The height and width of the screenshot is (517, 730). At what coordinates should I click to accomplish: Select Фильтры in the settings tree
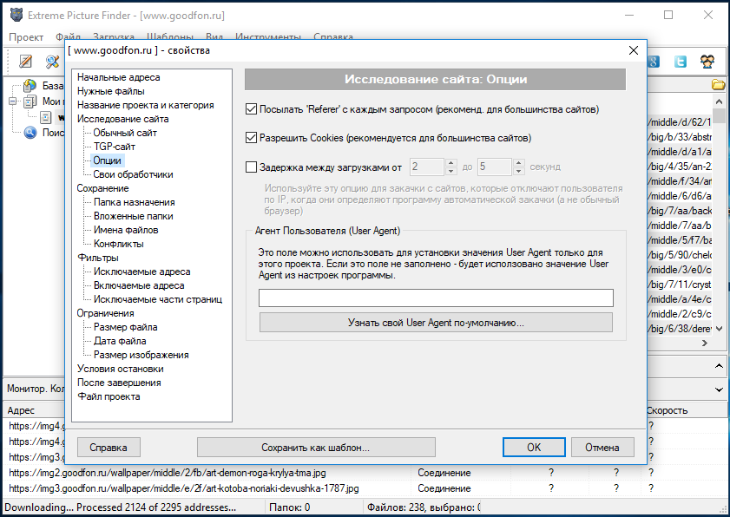click(98, 258)
